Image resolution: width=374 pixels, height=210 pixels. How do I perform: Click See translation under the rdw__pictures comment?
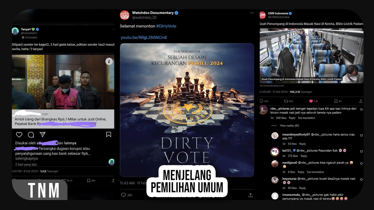click(x=307, y=118)
